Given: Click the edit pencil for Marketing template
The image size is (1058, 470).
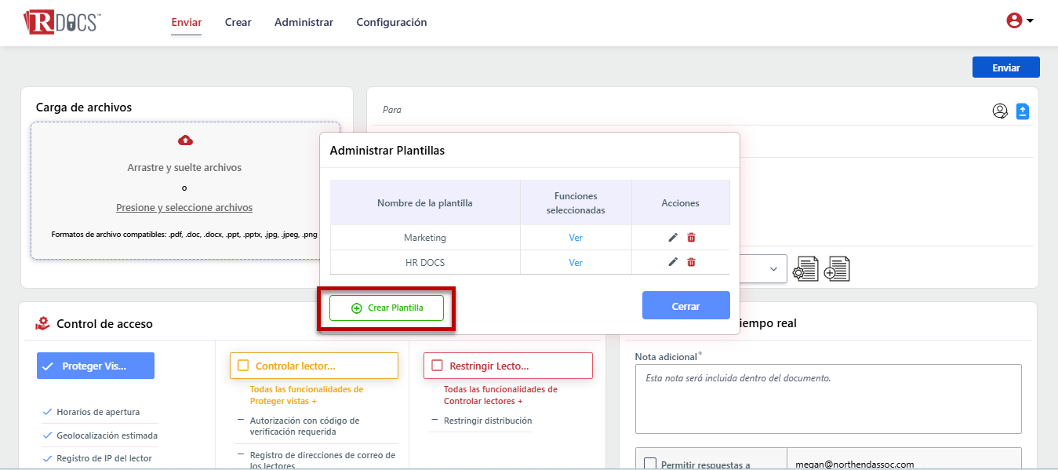Looking at the screenshot, I should [x=672, y=238].
